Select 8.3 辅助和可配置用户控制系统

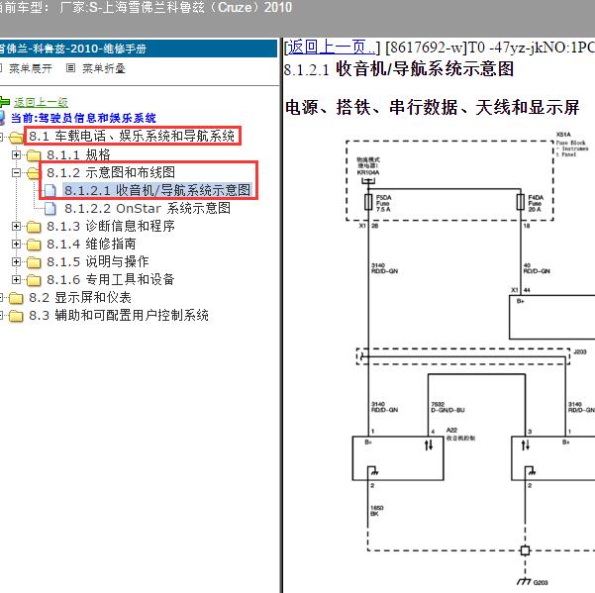119,315
